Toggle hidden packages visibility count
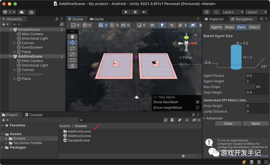The height and width of the screenshot is (165, 270). pos(196,120)
